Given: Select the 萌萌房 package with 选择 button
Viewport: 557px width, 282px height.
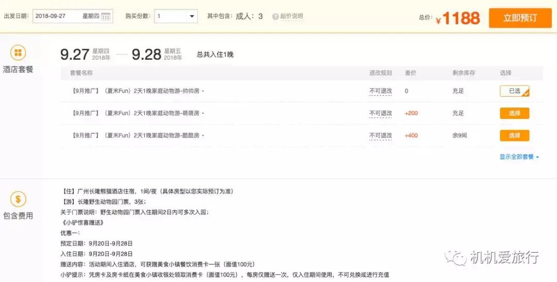Looking at the screenshot, I should (514, 113).
